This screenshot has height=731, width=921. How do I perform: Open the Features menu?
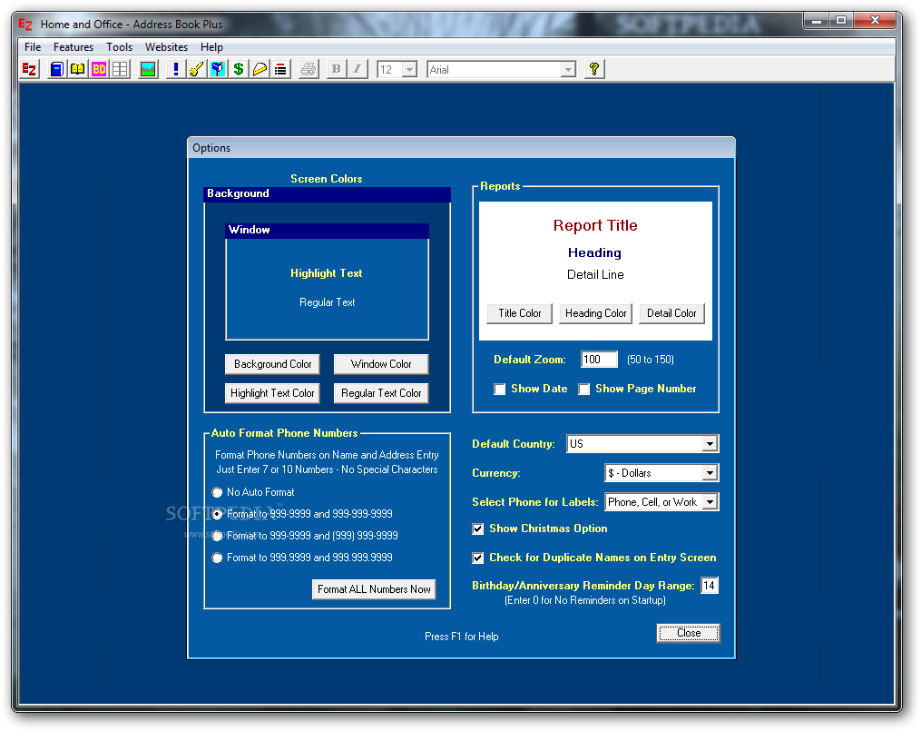coord(73,47)
